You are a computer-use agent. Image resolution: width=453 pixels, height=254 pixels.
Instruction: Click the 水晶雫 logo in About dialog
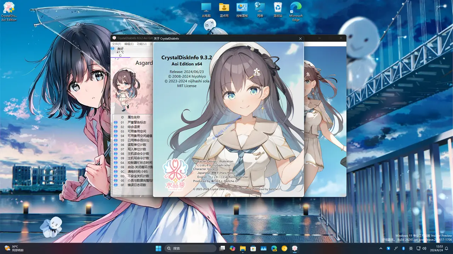pyautogui.click(x=175, y=175)
